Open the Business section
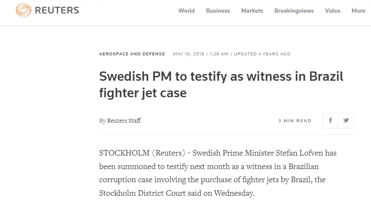The width and height of the screenshot is (371, 205). pyautogui.click(x=218, y=11)
